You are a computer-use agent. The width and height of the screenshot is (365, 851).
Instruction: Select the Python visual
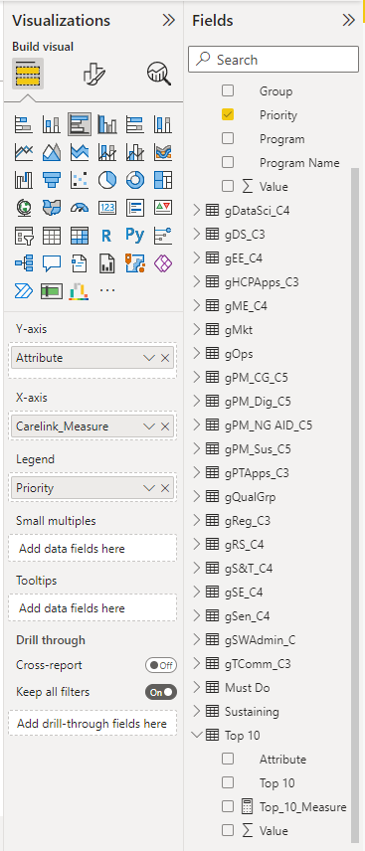135,236
